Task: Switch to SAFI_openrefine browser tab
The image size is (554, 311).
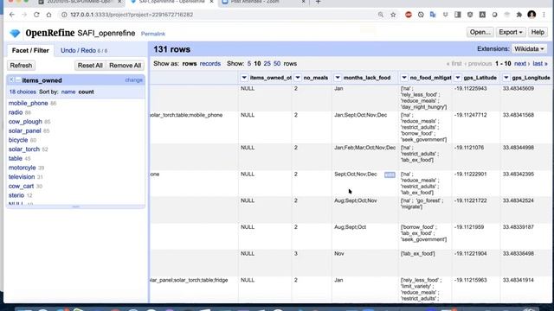Action: click(x=172, y=2)
